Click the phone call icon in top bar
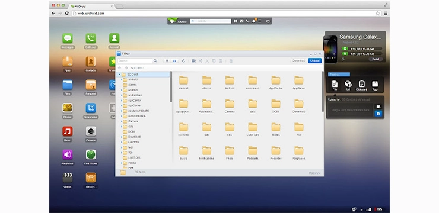The width and height of the screenshot is (439, 213). click(x=247, y=21)
